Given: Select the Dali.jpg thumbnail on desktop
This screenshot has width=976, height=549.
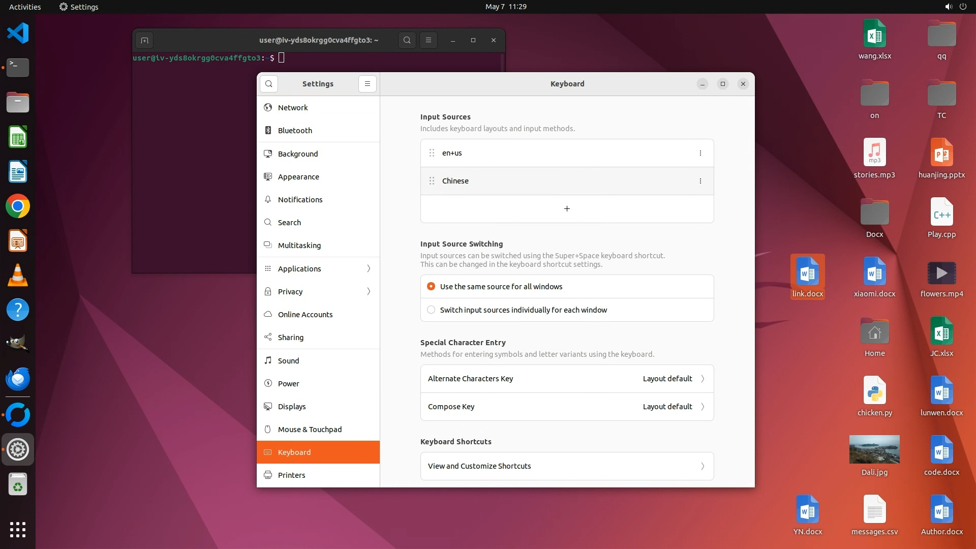Looking at the screenshot, I should coord(874,449).
